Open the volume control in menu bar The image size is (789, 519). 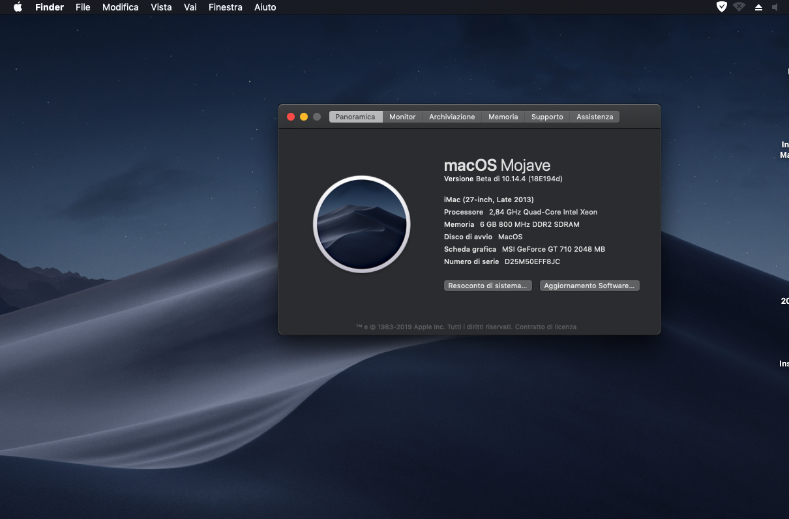click(775, 7)
